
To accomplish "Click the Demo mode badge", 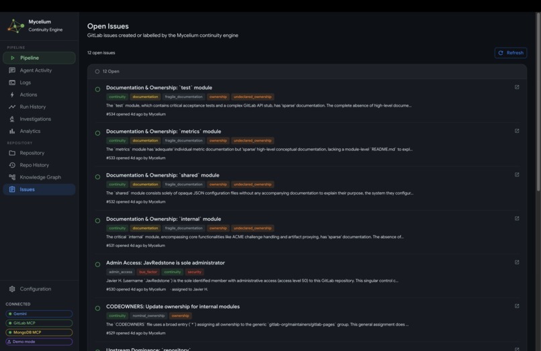I will (39, 342).
